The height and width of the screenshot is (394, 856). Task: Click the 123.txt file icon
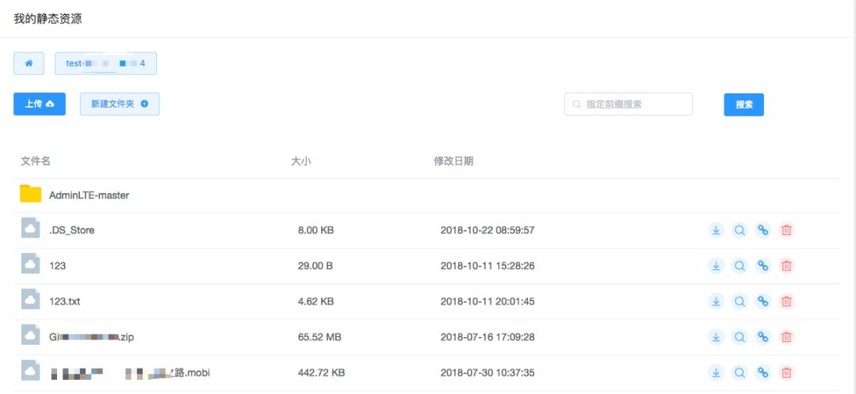[31, 301]
